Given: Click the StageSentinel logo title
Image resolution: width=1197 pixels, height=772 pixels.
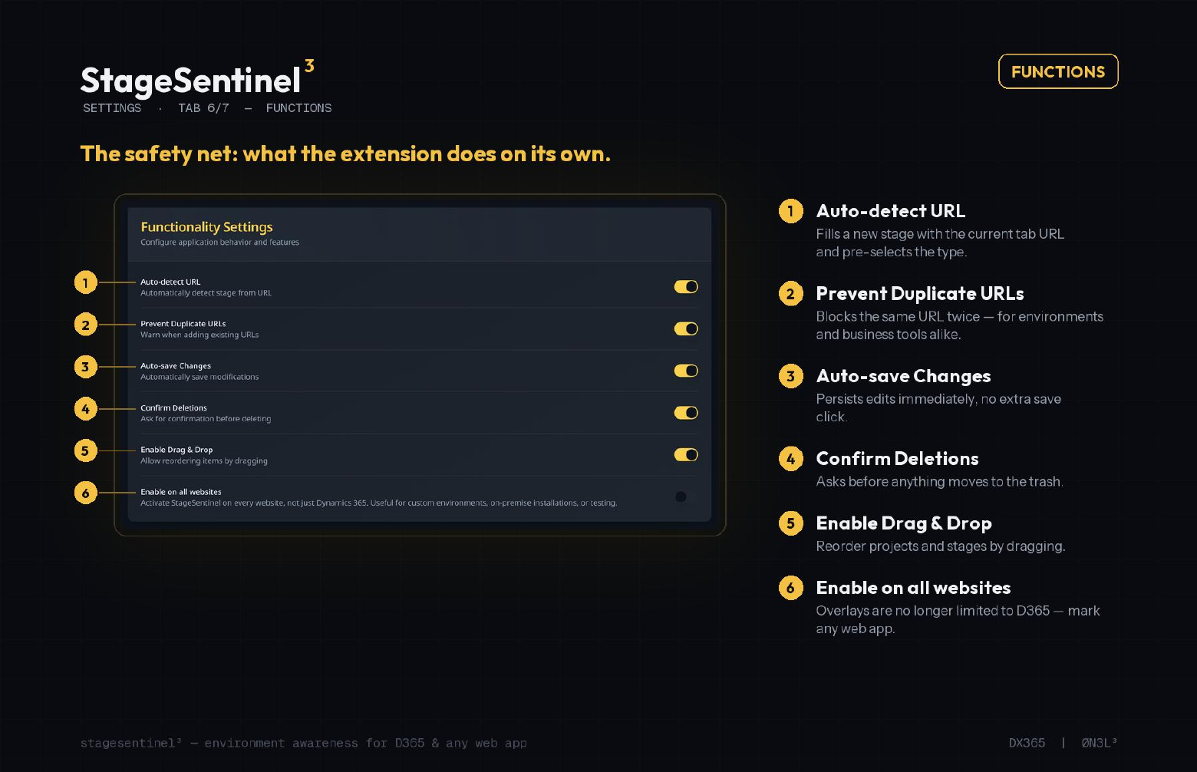Looking at the screenshot, I should [x=197, y=79].
